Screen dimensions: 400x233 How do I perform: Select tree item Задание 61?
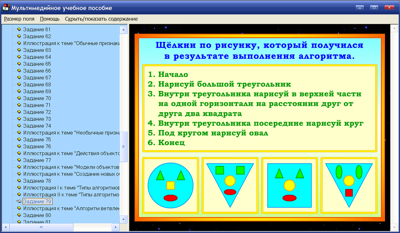click(37, 30)
